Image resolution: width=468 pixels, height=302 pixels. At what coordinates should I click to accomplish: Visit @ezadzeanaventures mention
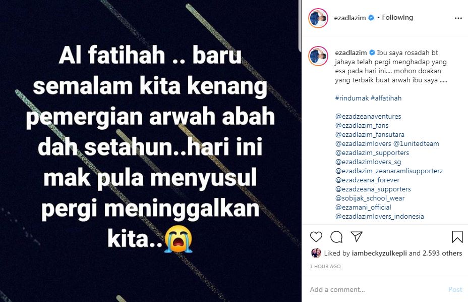click(368, 116)
